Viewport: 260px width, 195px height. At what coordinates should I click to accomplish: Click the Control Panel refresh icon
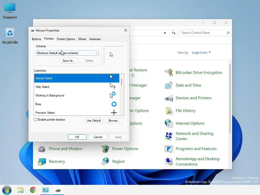pyautogui.click(x=174, y=33)
